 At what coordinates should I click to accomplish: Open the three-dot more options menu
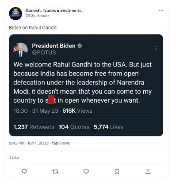tap(161, 11)
